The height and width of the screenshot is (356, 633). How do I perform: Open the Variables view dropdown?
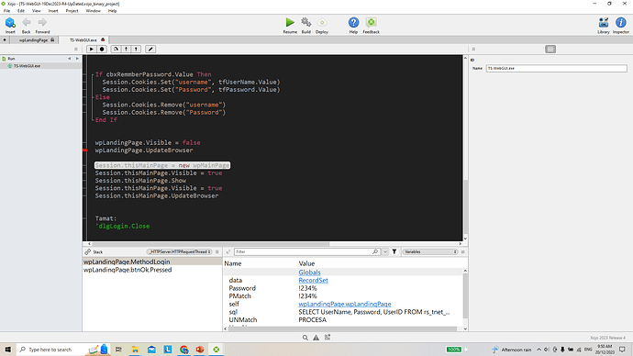click(430, 252)
